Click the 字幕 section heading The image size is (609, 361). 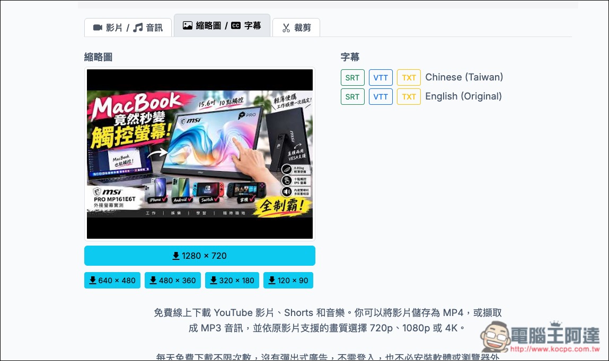pyautogui.click(x=350, y=57)
